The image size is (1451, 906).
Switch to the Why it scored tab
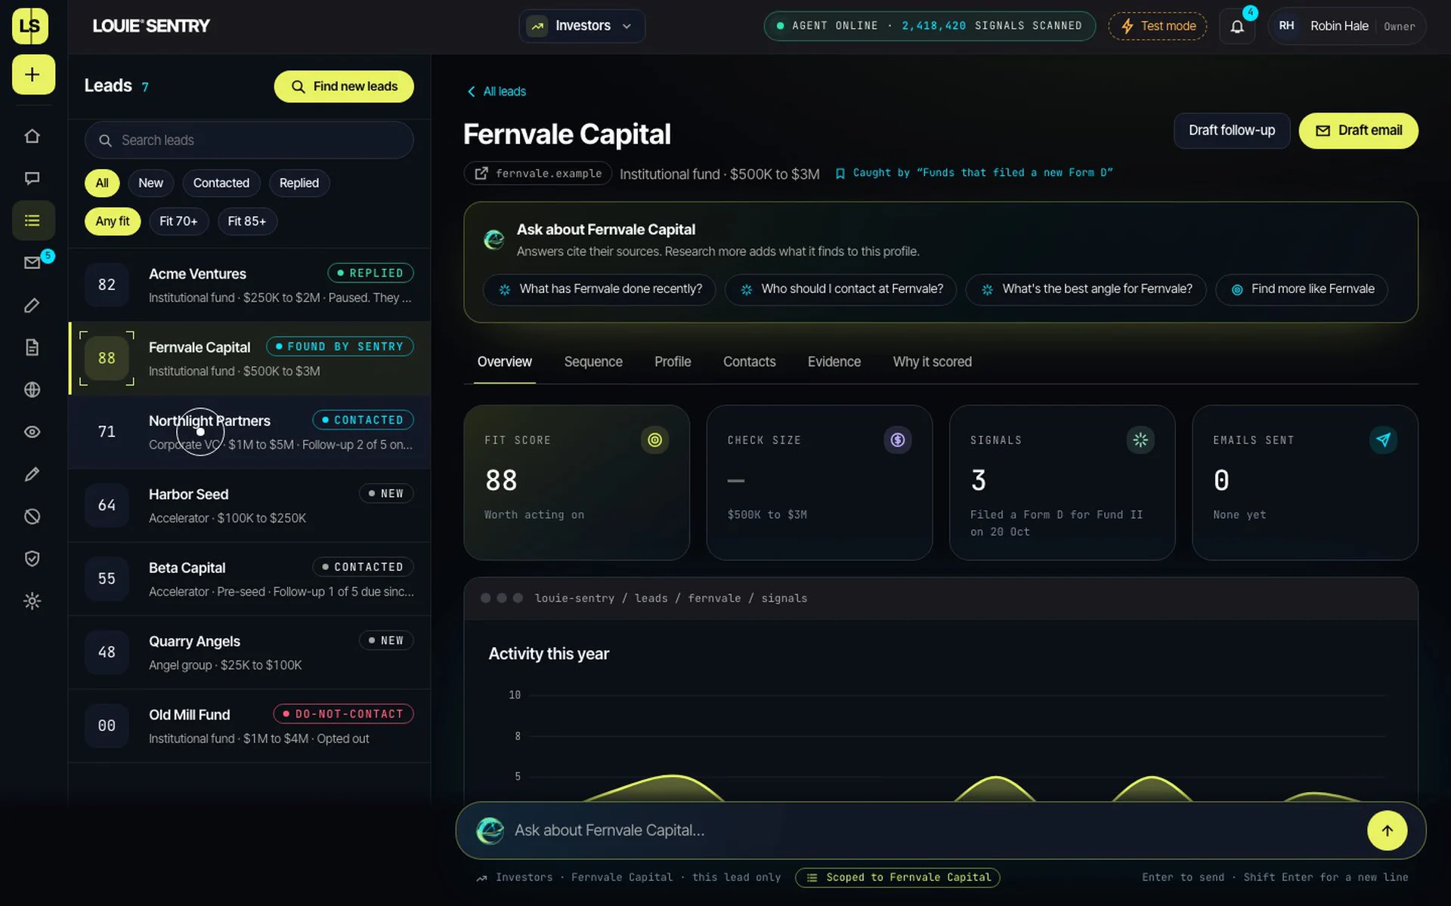932,362
